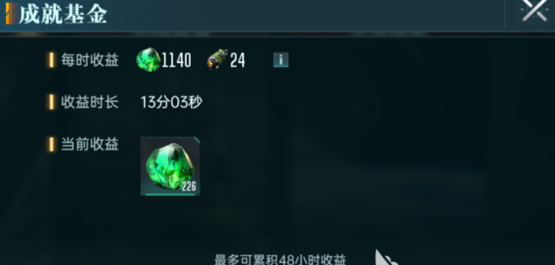This screenshot has width=555, height=265.
Task: Click the 最多可累积48小时收益 notice text
Action: point(280,260)
